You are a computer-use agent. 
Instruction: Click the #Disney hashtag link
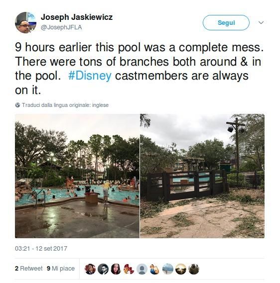click(90, 76)
